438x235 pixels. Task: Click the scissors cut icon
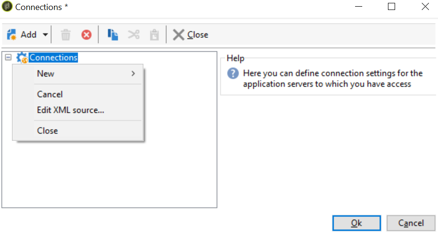tap(133, 35)
